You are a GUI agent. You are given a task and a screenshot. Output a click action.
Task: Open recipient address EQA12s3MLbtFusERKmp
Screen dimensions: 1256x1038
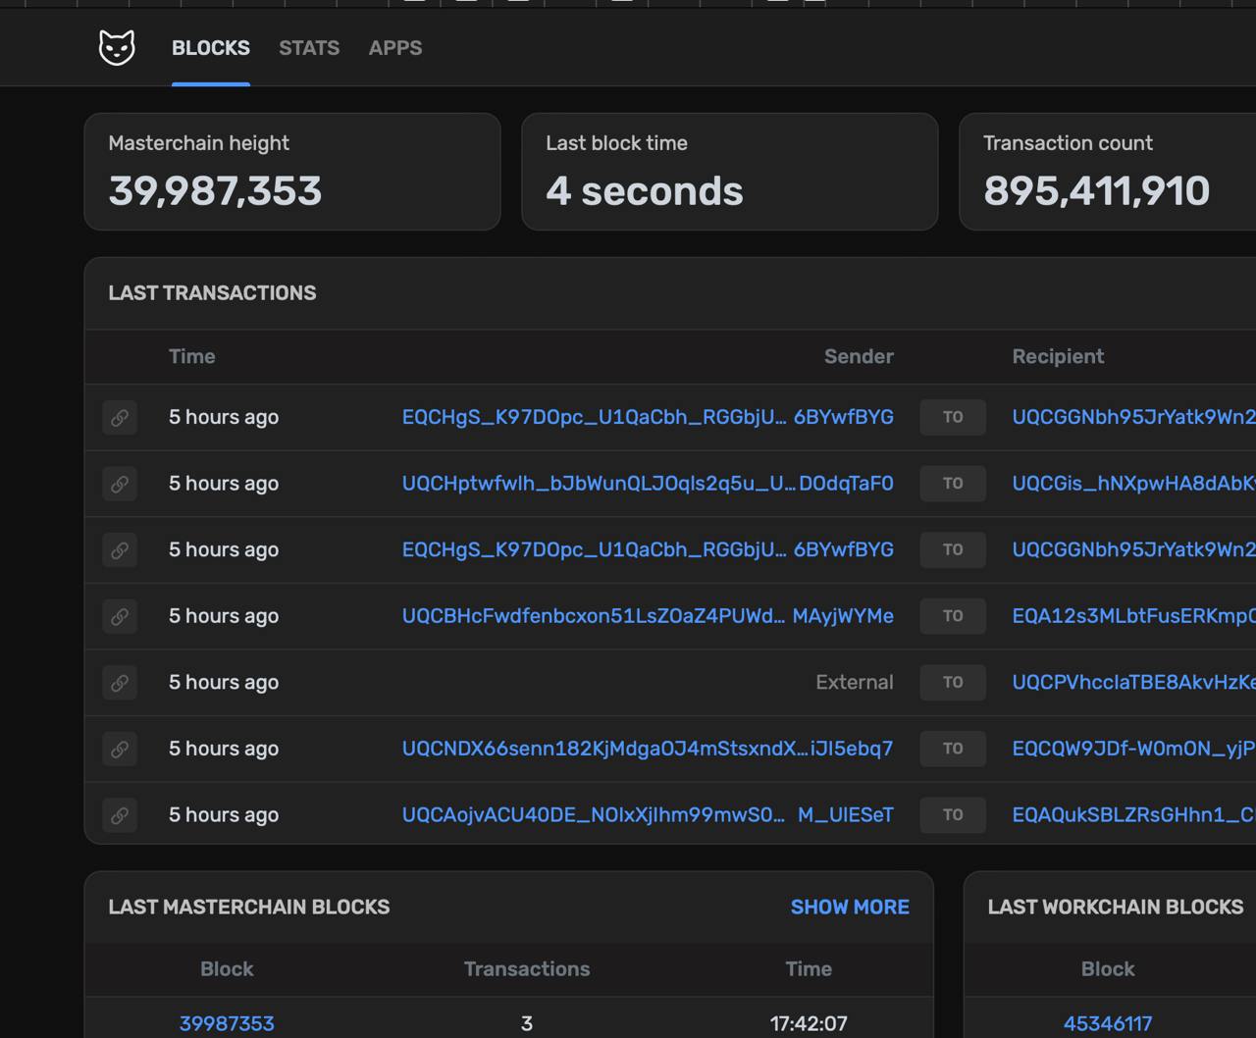[1133, 616]
